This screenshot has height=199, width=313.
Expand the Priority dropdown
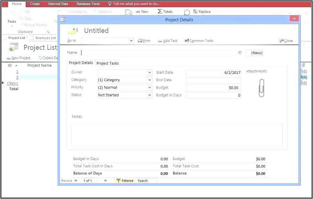tap(150, 88)
